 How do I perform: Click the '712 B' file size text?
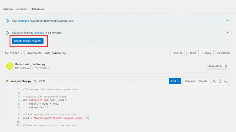tap(42, 81)
